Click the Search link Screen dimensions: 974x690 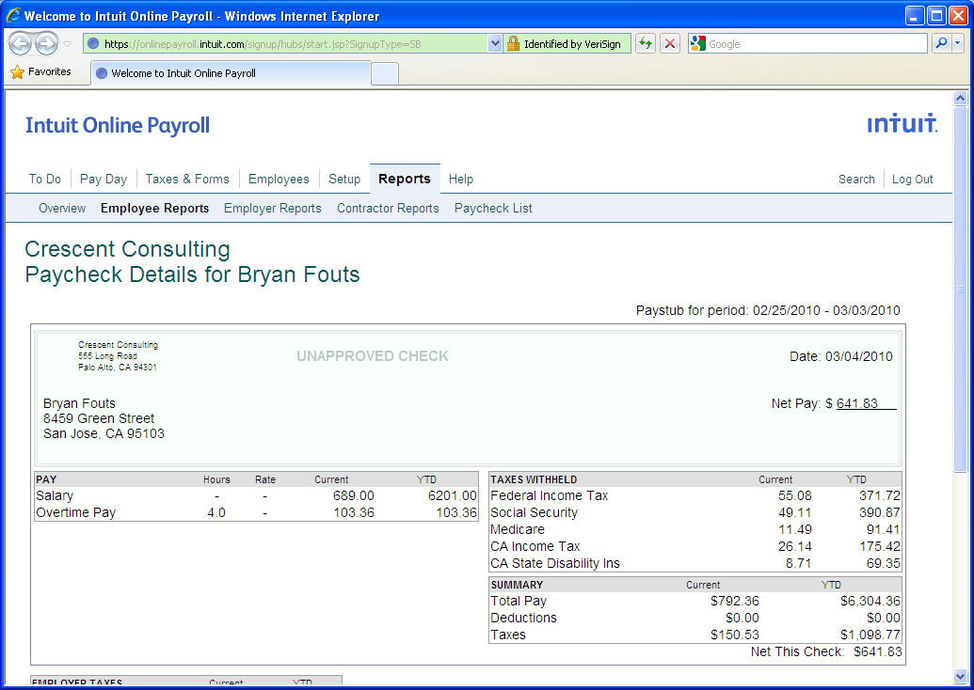856,180
